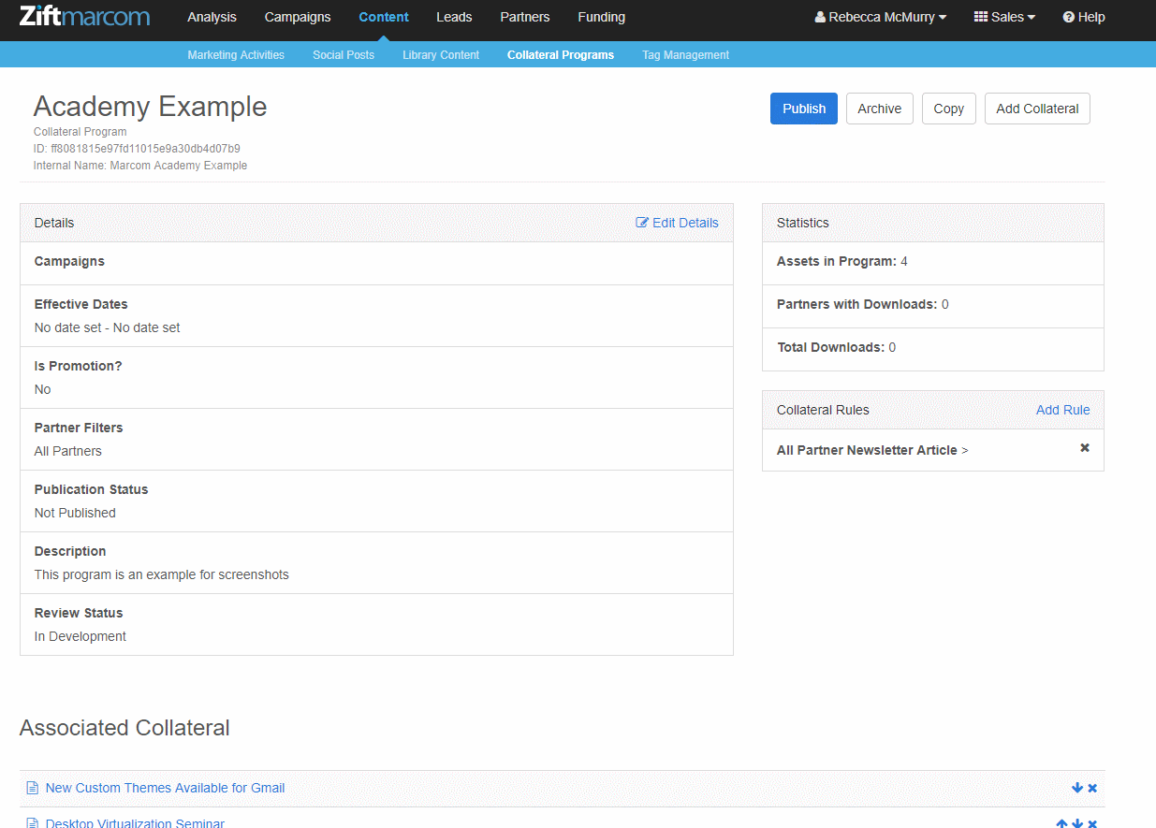Publish the Academy Example program

(x=804, y=109)
